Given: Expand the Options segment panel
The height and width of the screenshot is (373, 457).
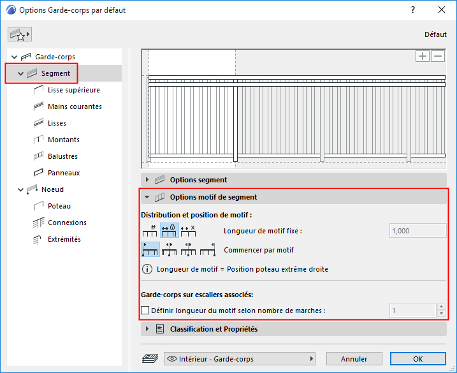Looking at the screenshot, I should point(147,180).
